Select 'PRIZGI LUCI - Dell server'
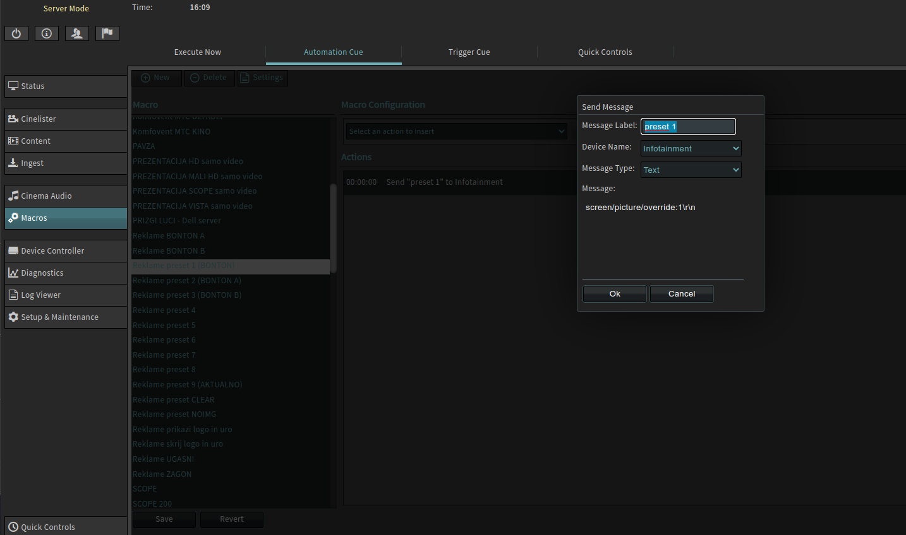The width and height of the screenshot is (906, 535). [231, 221]
